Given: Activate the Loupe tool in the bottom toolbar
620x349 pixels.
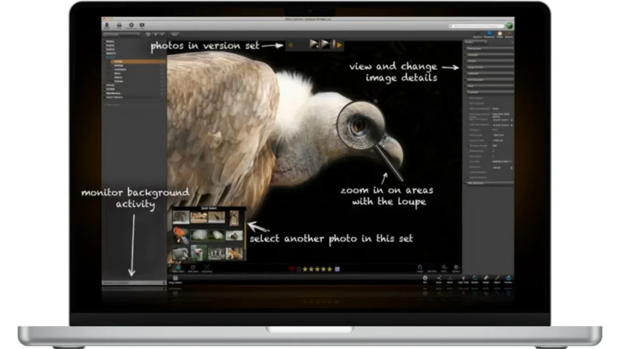Looking at the screenshot, I should [x=420, y=267].
